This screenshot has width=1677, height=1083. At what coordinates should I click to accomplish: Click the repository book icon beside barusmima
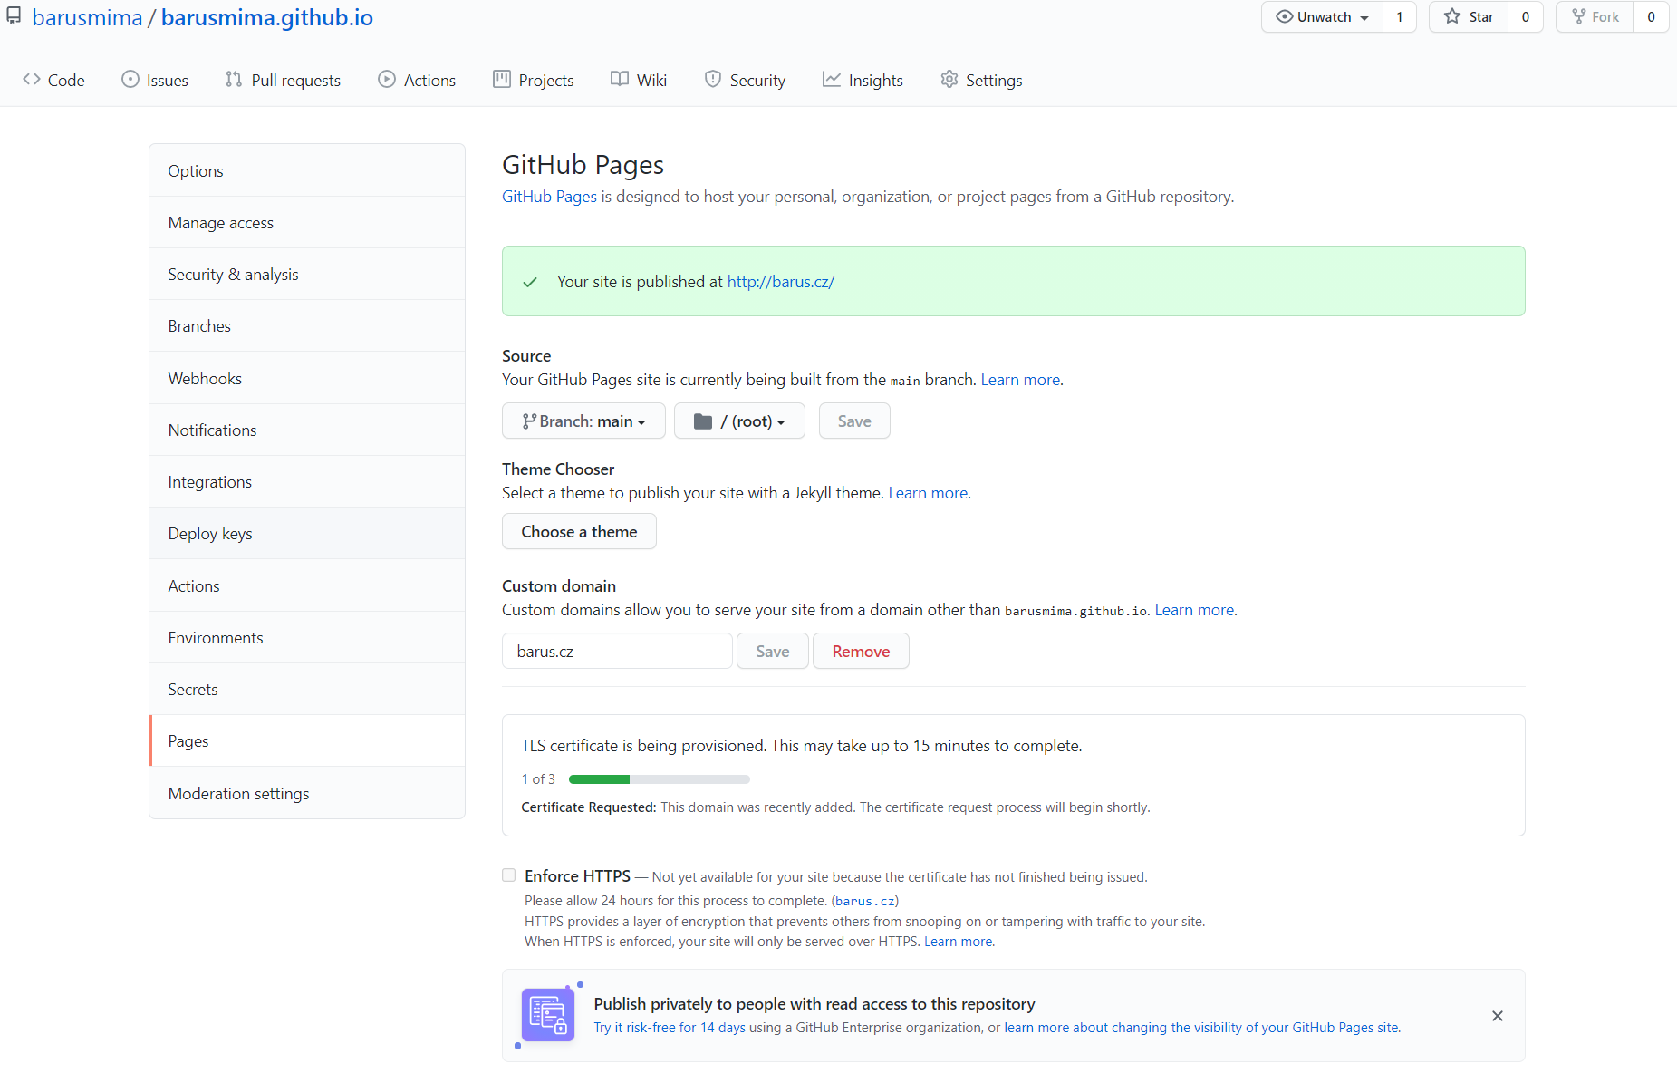[14, 15]
